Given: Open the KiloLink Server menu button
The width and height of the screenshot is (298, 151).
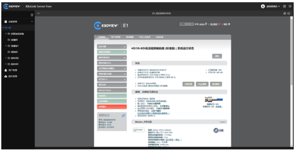Looking at the screenshot, I should [x=112, y=90].
